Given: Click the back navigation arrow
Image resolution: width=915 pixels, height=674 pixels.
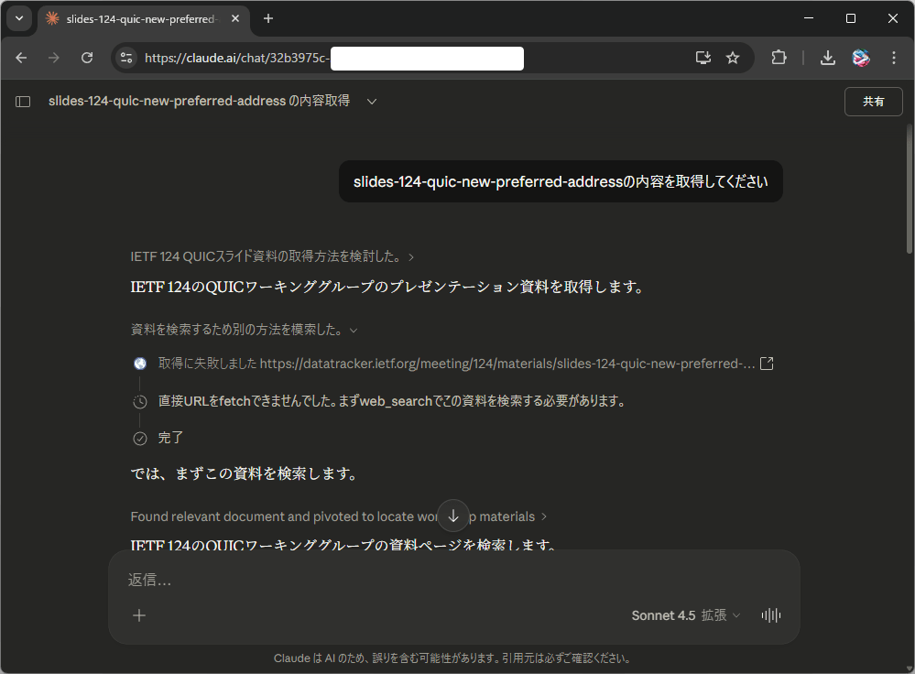Looking at the screenshot, I should [x=21, y=57].
